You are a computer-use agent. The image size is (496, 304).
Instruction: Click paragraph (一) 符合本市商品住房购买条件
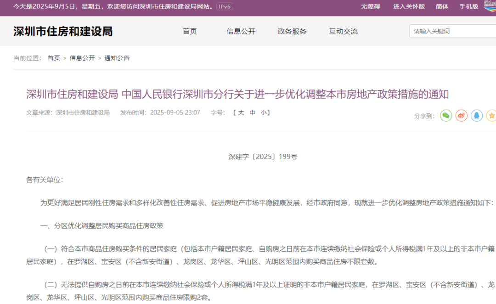(260, 255)
